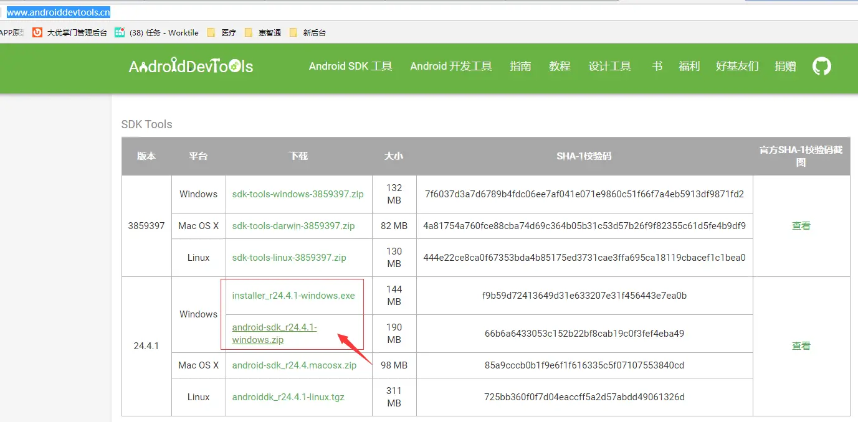Download android-sdk_r24.4.macosx.zip
Viewport: 858px width, 422px height.
(294, 365)
